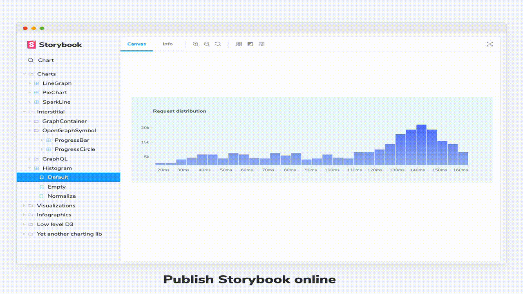Viewport: 523px width, 294px height.
Task: Click the Infographics folder icon
Action: click(x=31, y=215)
